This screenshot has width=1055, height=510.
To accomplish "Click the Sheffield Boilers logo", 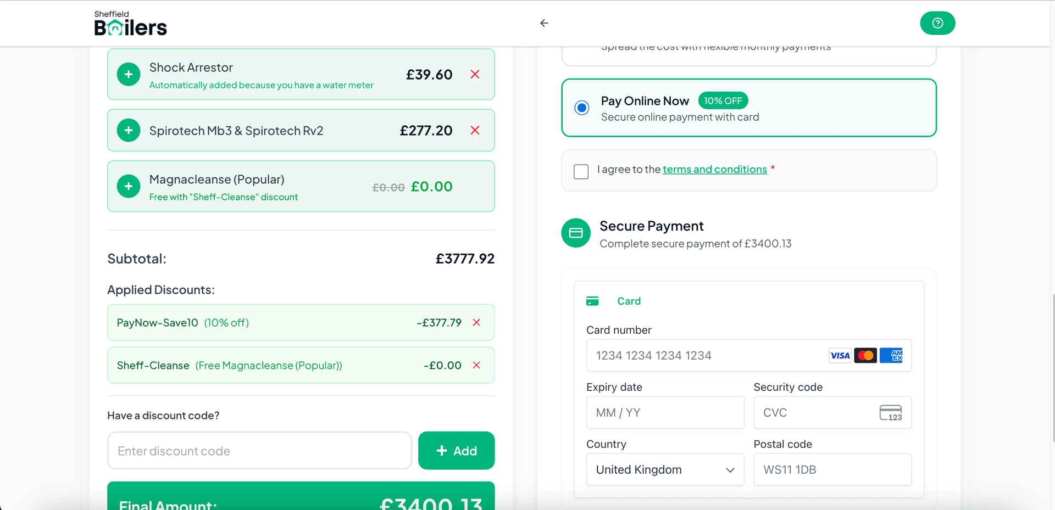I will click(130, 23).
